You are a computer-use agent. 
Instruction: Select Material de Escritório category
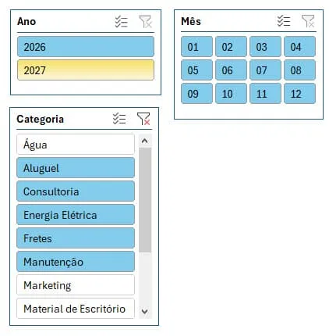pyautogui.click(x=76, y=309)
